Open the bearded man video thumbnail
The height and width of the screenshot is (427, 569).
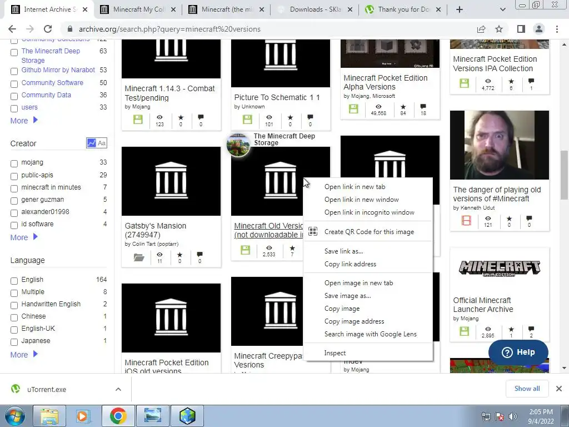click(x=500, y=145)
